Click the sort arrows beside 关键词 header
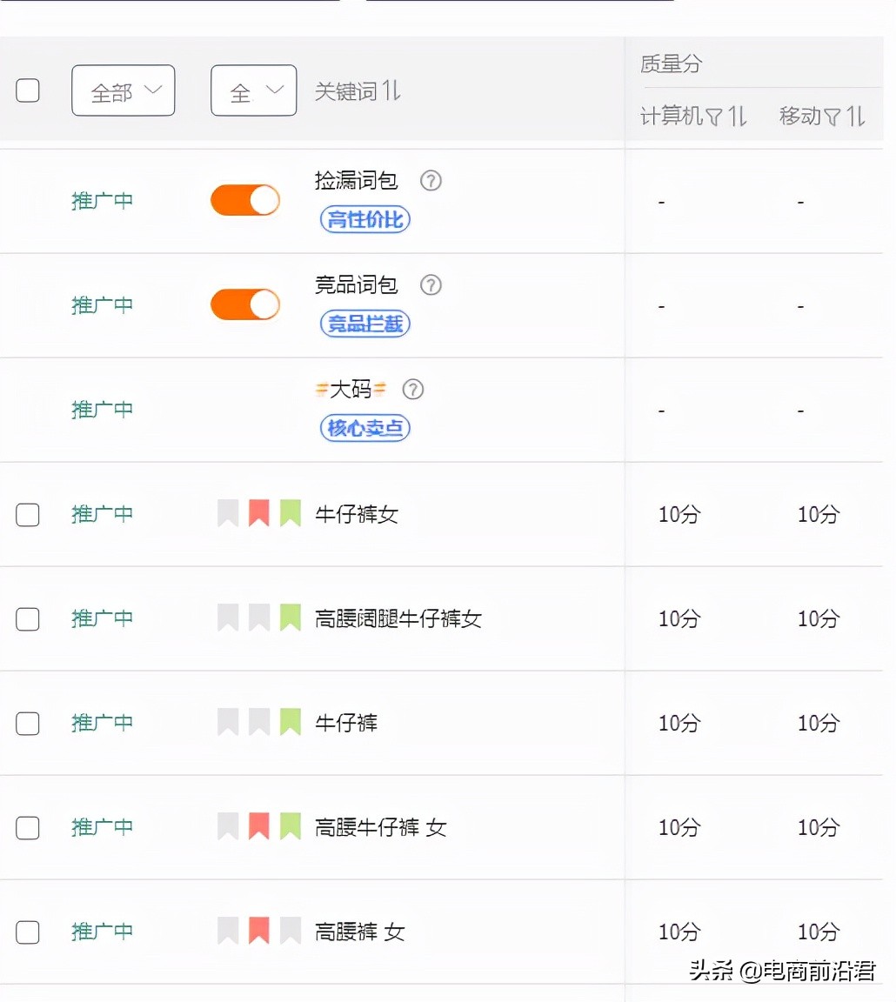Screen dimensions: 896x1002 tap(391, 91)
